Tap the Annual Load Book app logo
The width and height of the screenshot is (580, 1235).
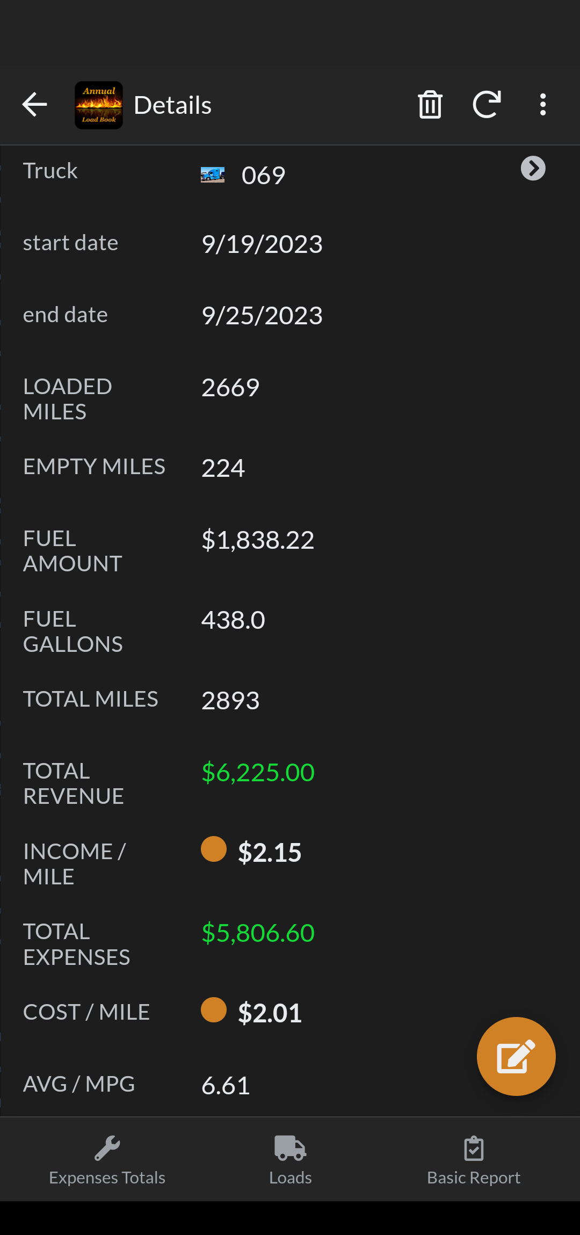pyautogui.click(x=99, y=105)
